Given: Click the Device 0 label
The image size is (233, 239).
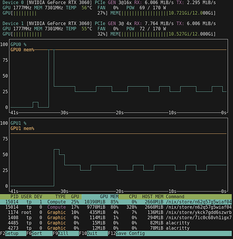Looking at the screenshot, I should (13, 2).
